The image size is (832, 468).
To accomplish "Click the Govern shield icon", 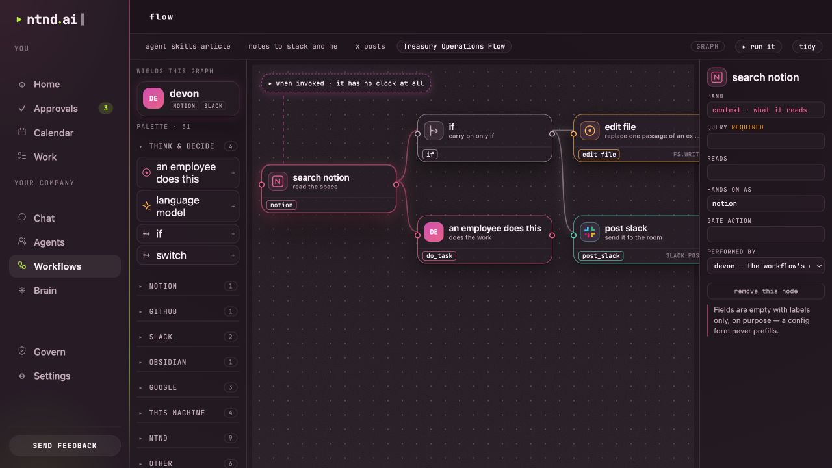I will pos(22,351).
